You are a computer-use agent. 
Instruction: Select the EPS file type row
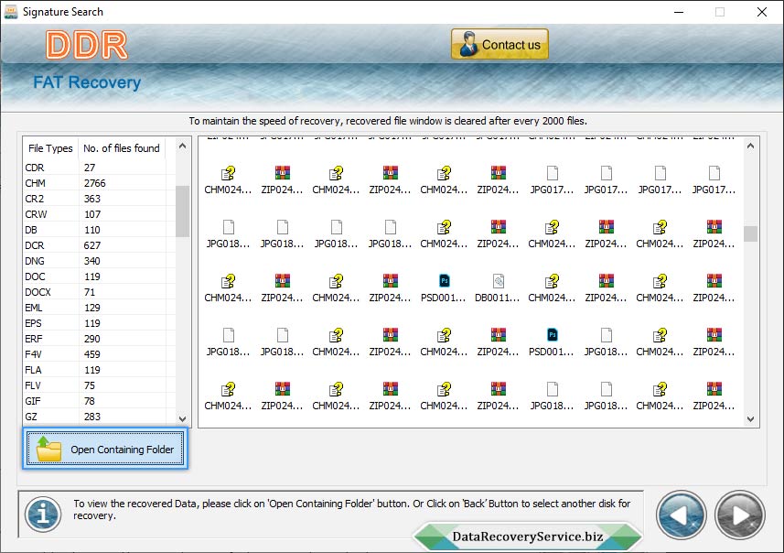[x=100, y=323]
